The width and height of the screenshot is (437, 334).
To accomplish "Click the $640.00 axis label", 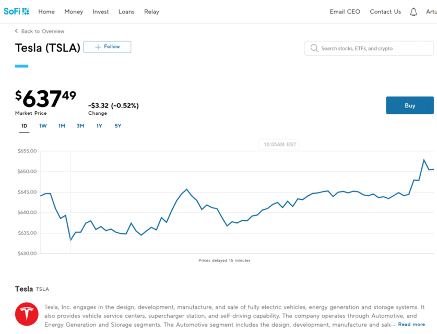I will tap(27, 212).
